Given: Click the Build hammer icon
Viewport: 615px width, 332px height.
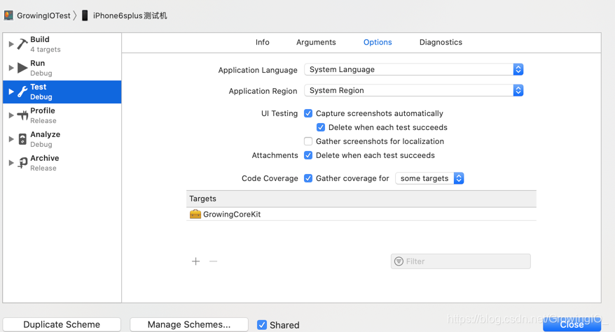Looking at the screenshot, I should [x=22, y=44].
